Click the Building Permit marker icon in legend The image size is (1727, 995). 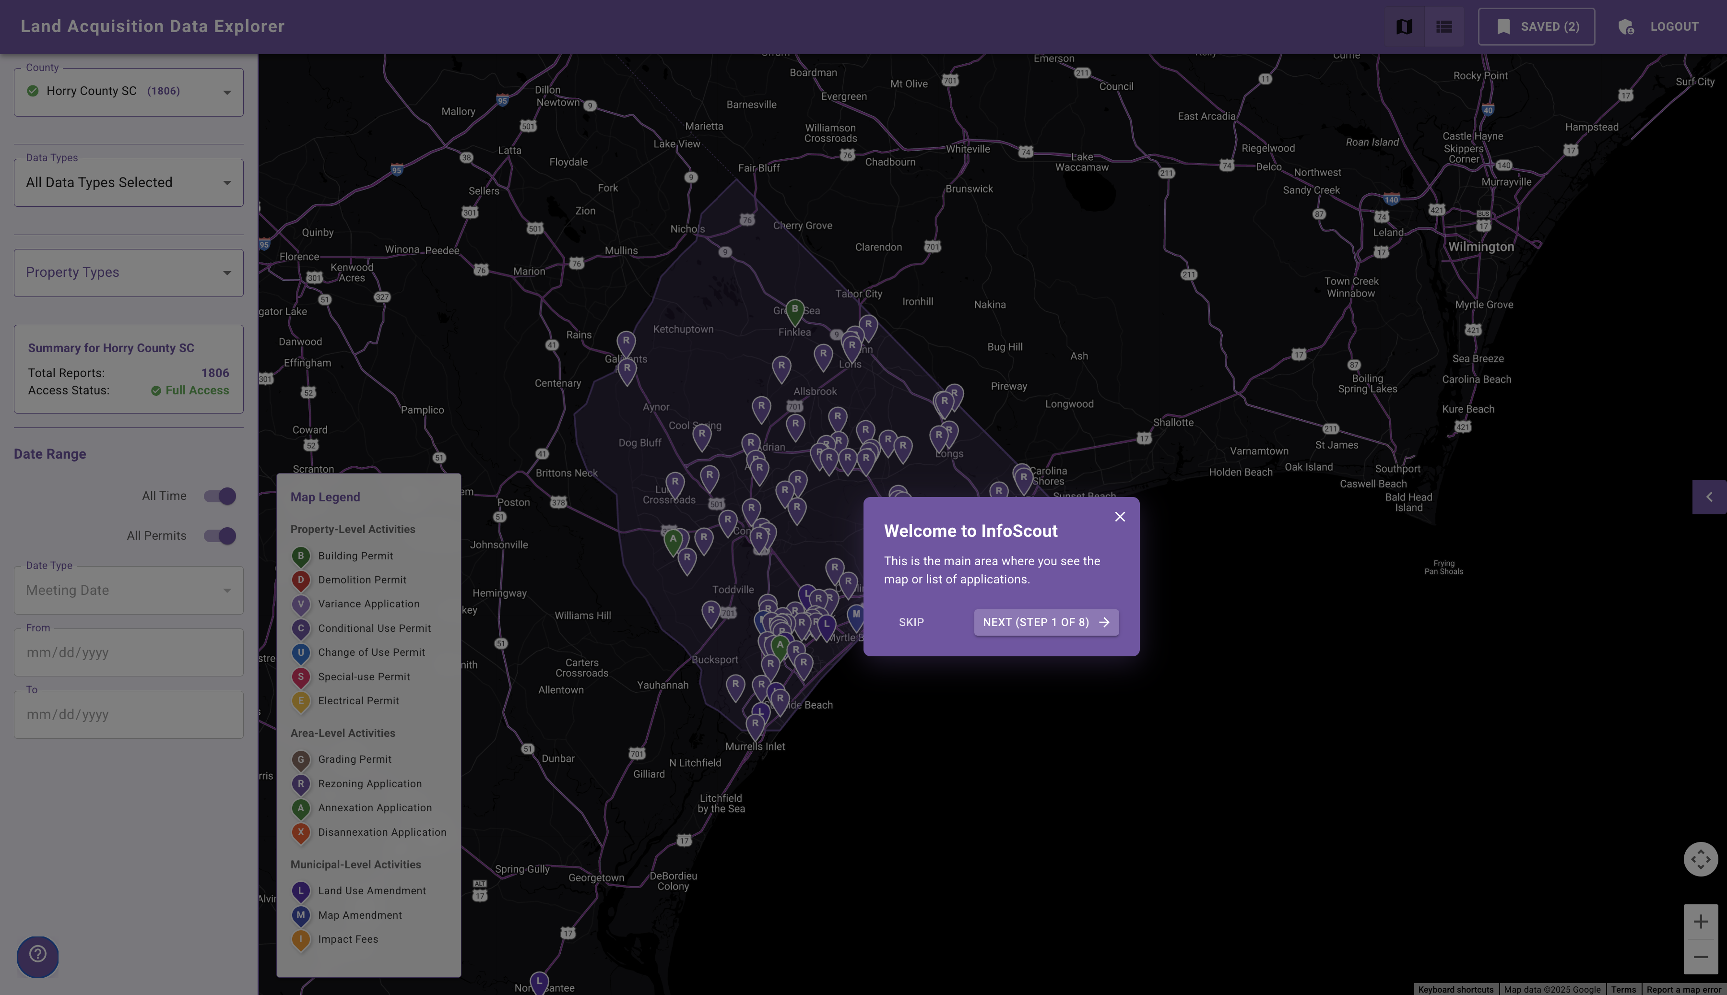[301, 556]
